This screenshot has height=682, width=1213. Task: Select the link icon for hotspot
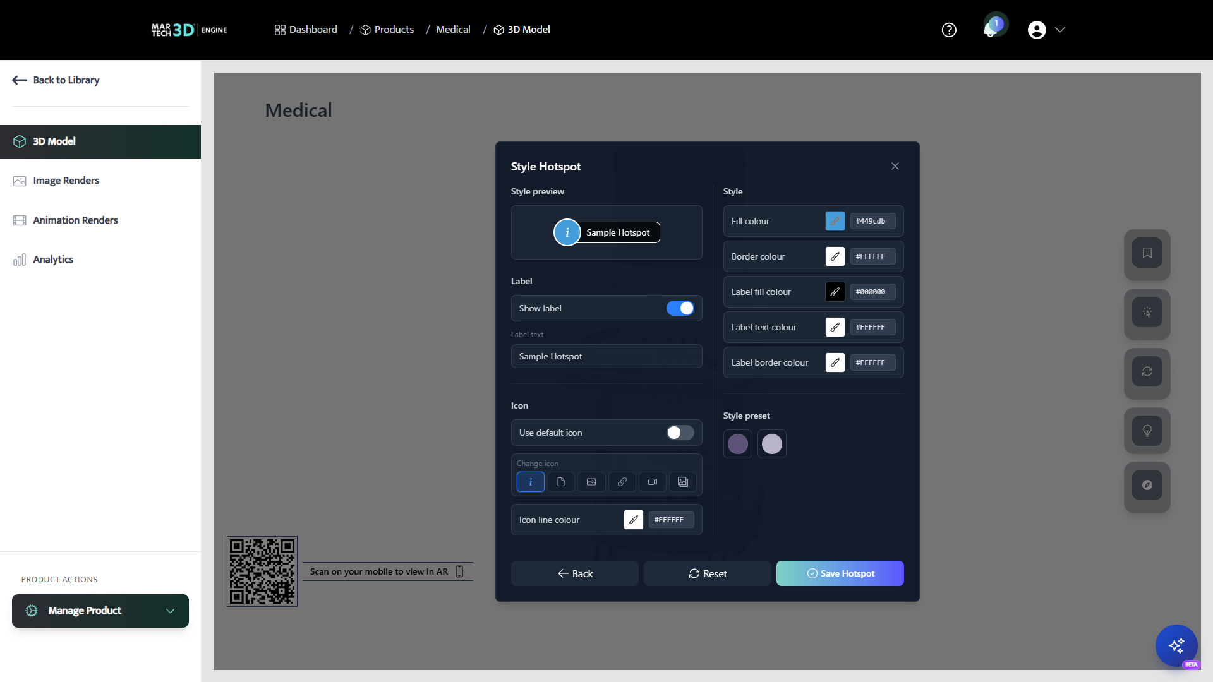622,482
